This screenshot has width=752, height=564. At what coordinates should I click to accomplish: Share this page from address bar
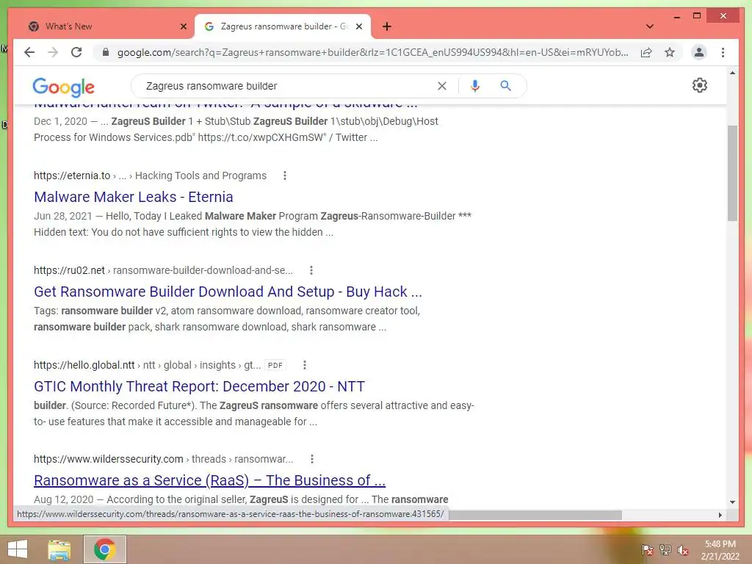click(646, 52)
